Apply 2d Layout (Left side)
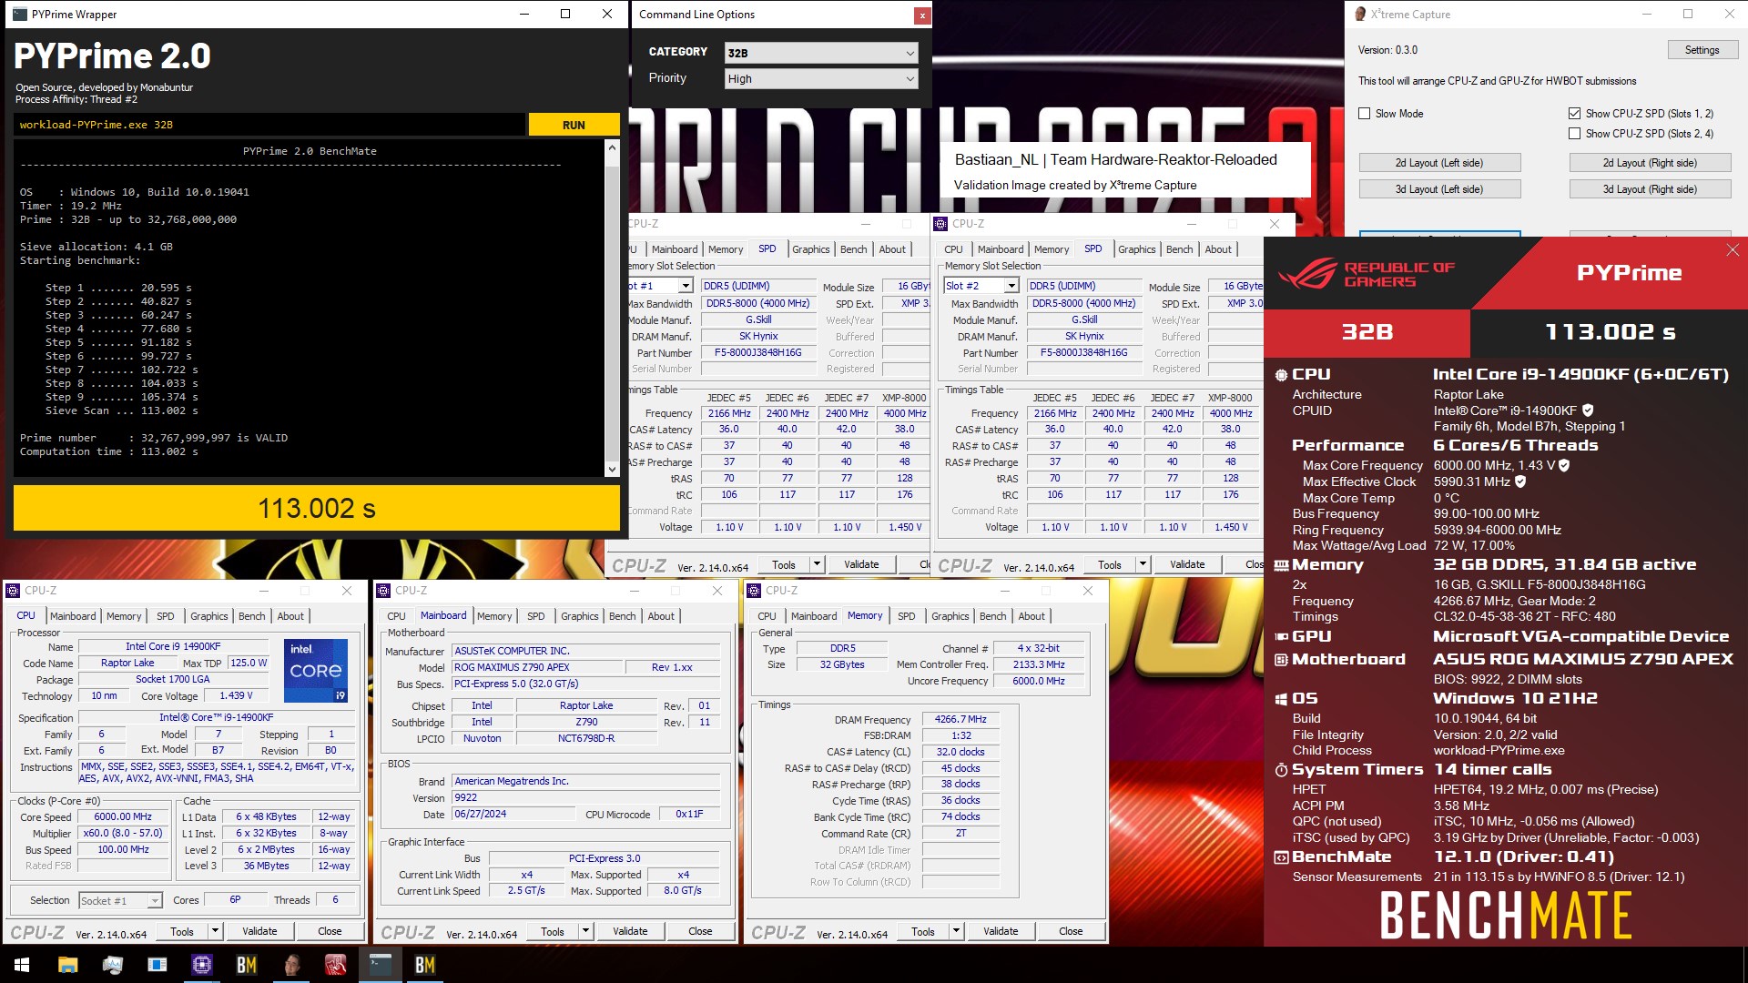1748x983 pixels. tap(1439, 163)
